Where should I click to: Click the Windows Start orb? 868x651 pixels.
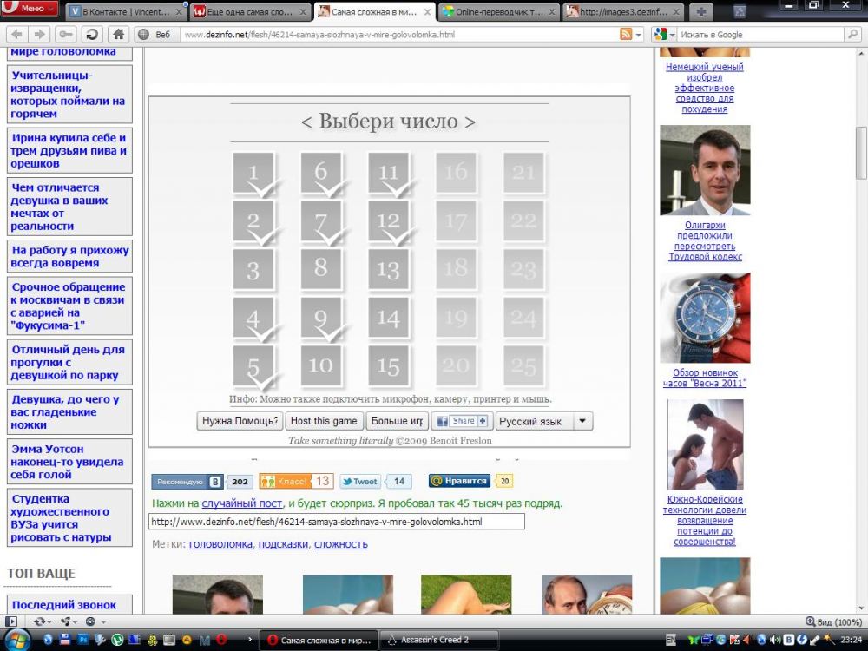tap(18, 640)
